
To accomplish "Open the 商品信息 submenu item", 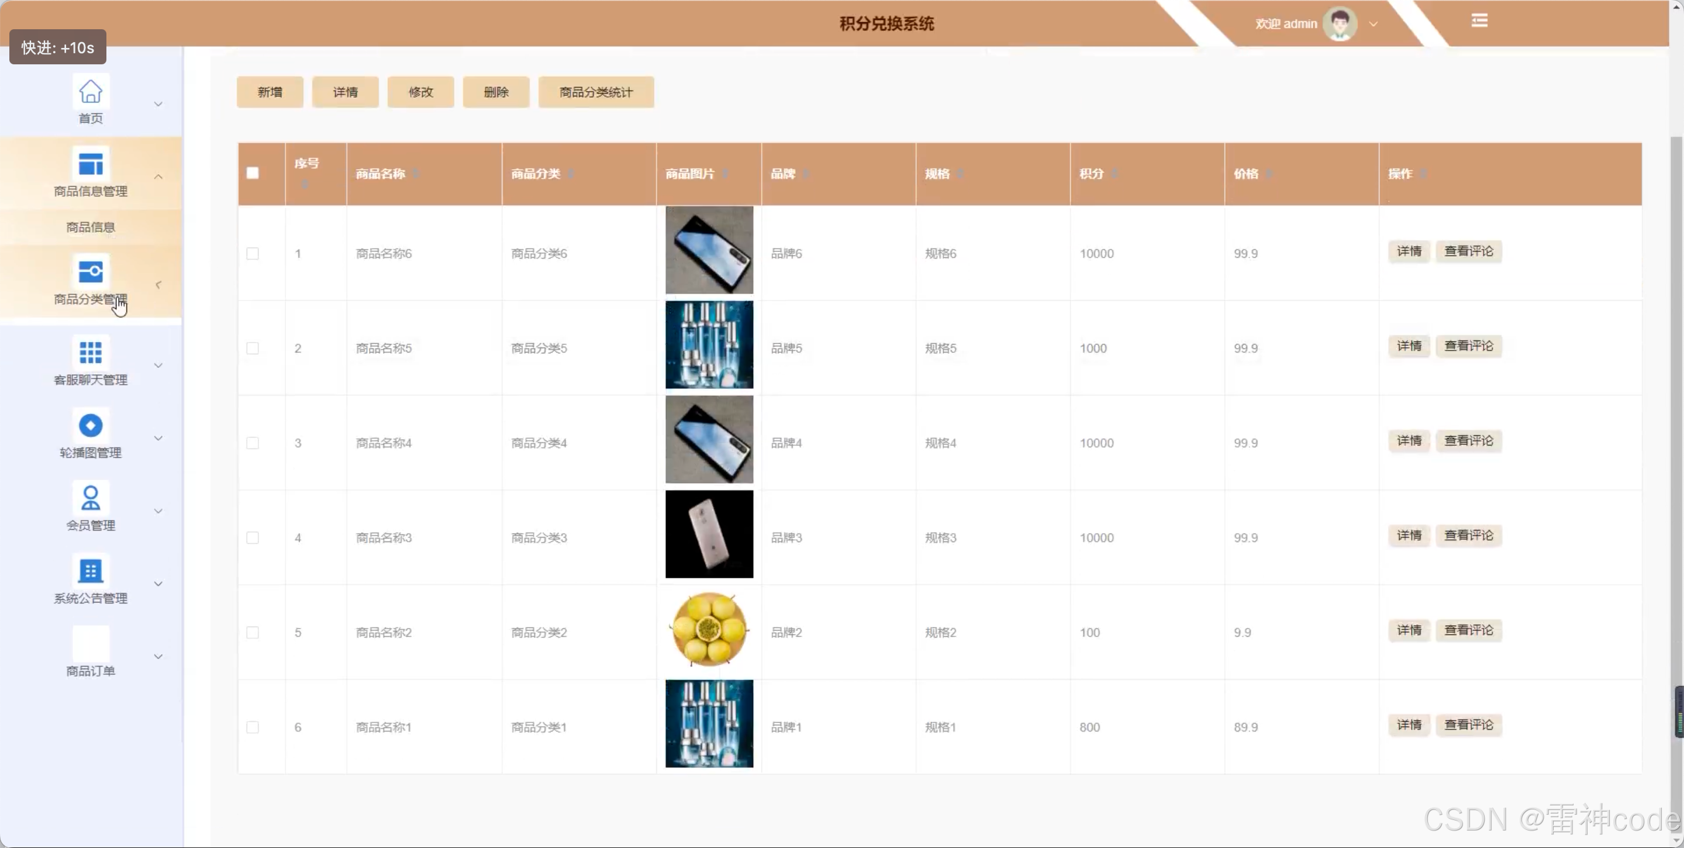I will [90, 227].
